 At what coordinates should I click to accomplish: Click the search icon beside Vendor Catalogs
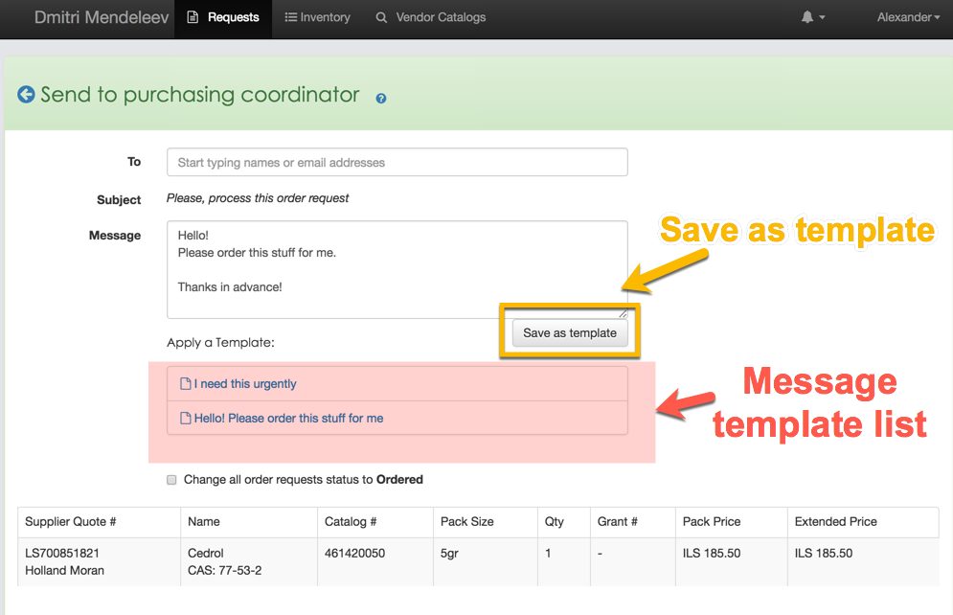click(x=380, y=17)
